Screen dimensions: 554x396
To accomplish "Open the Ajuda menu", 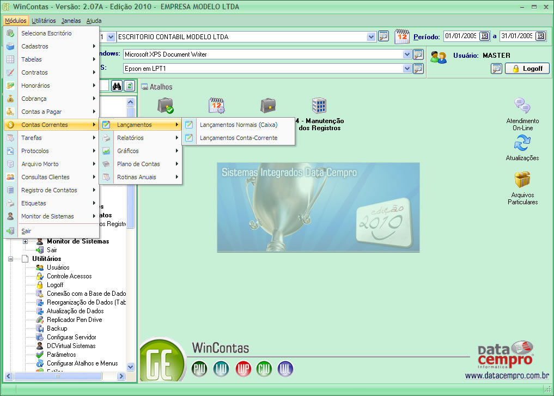I will (x=94, y=21).
